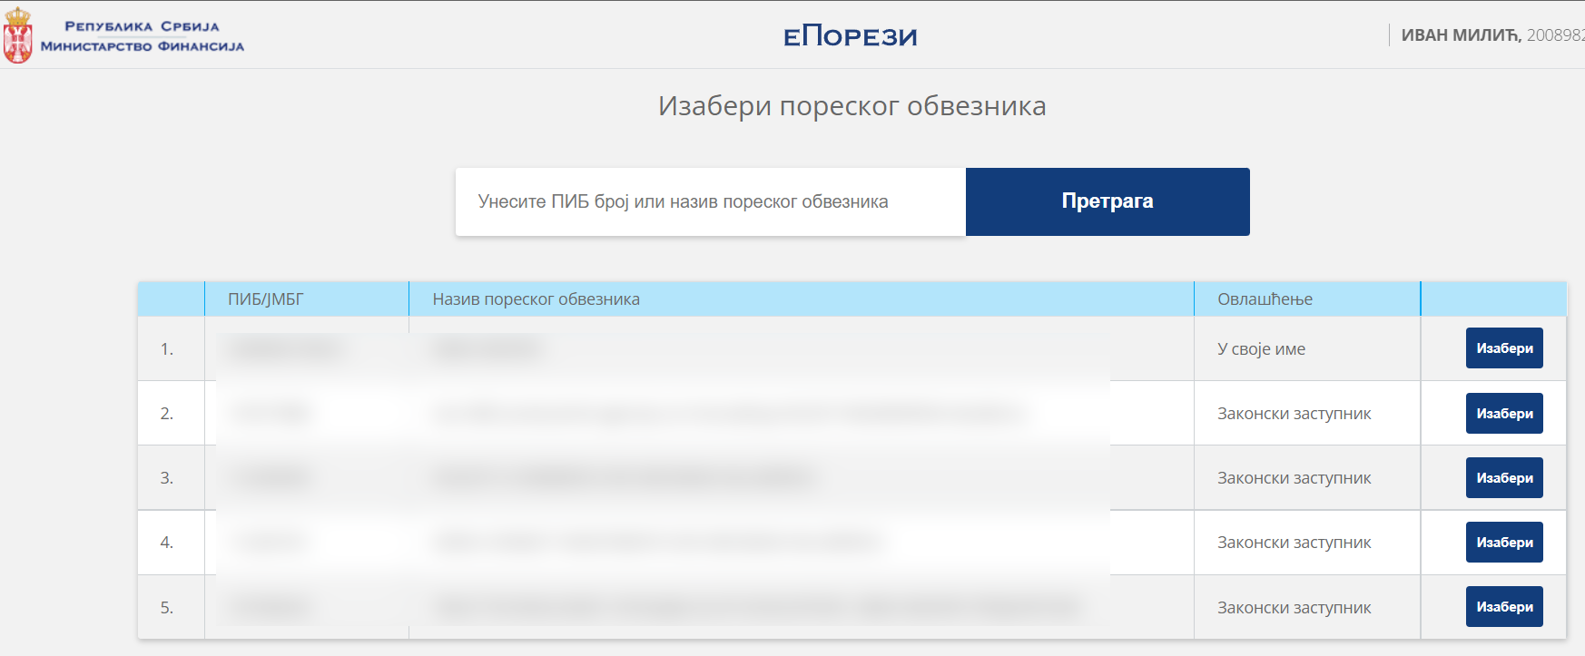Click row number 5 cell
Screen dimensions: 1585x656
point(171,607)
